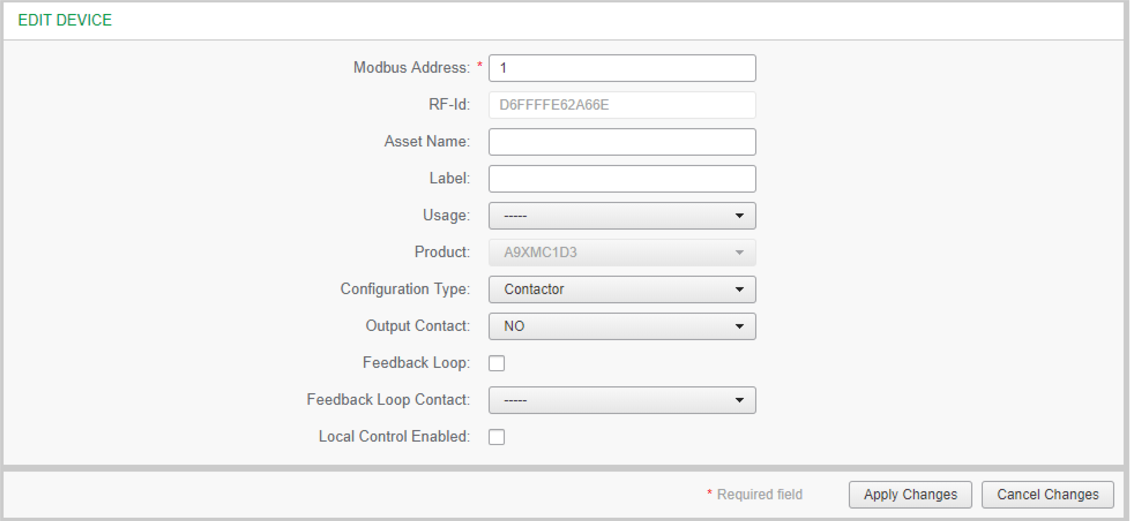1130x521 pixels.
Task: Expand the Configuration Type dropdown
Action: [622, 289]
